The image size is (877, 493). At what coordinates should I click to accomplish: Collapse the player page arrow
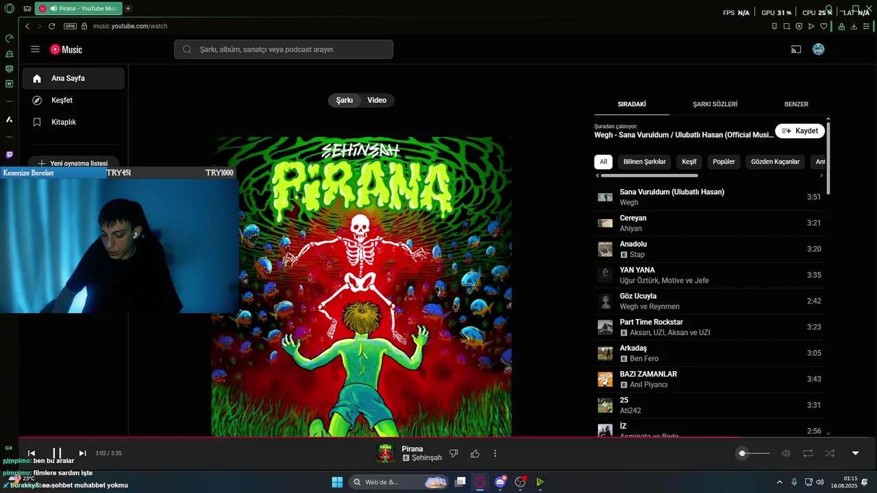[x=855, y=453]
